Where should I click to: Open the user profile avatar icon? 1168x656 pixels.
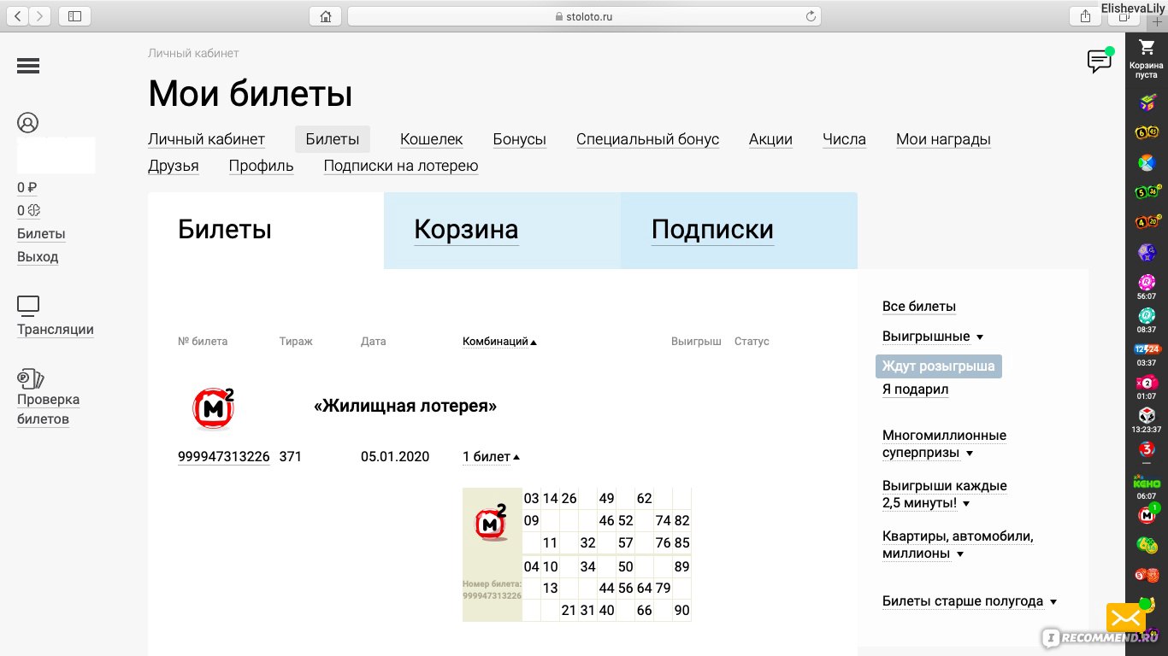coord(28,123)
